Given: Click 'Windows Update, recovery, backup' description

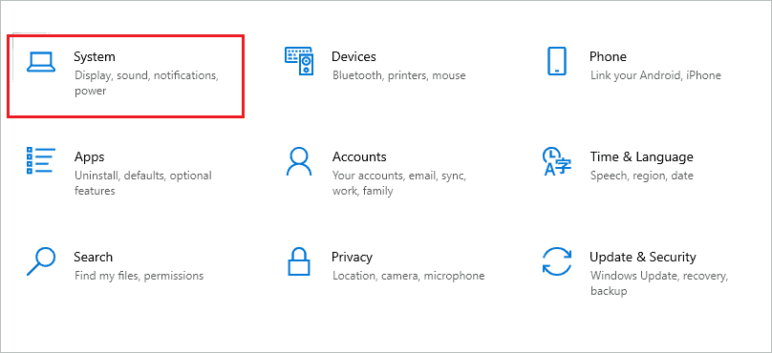Looking at the screenshot, I should (x=658, y=283).
